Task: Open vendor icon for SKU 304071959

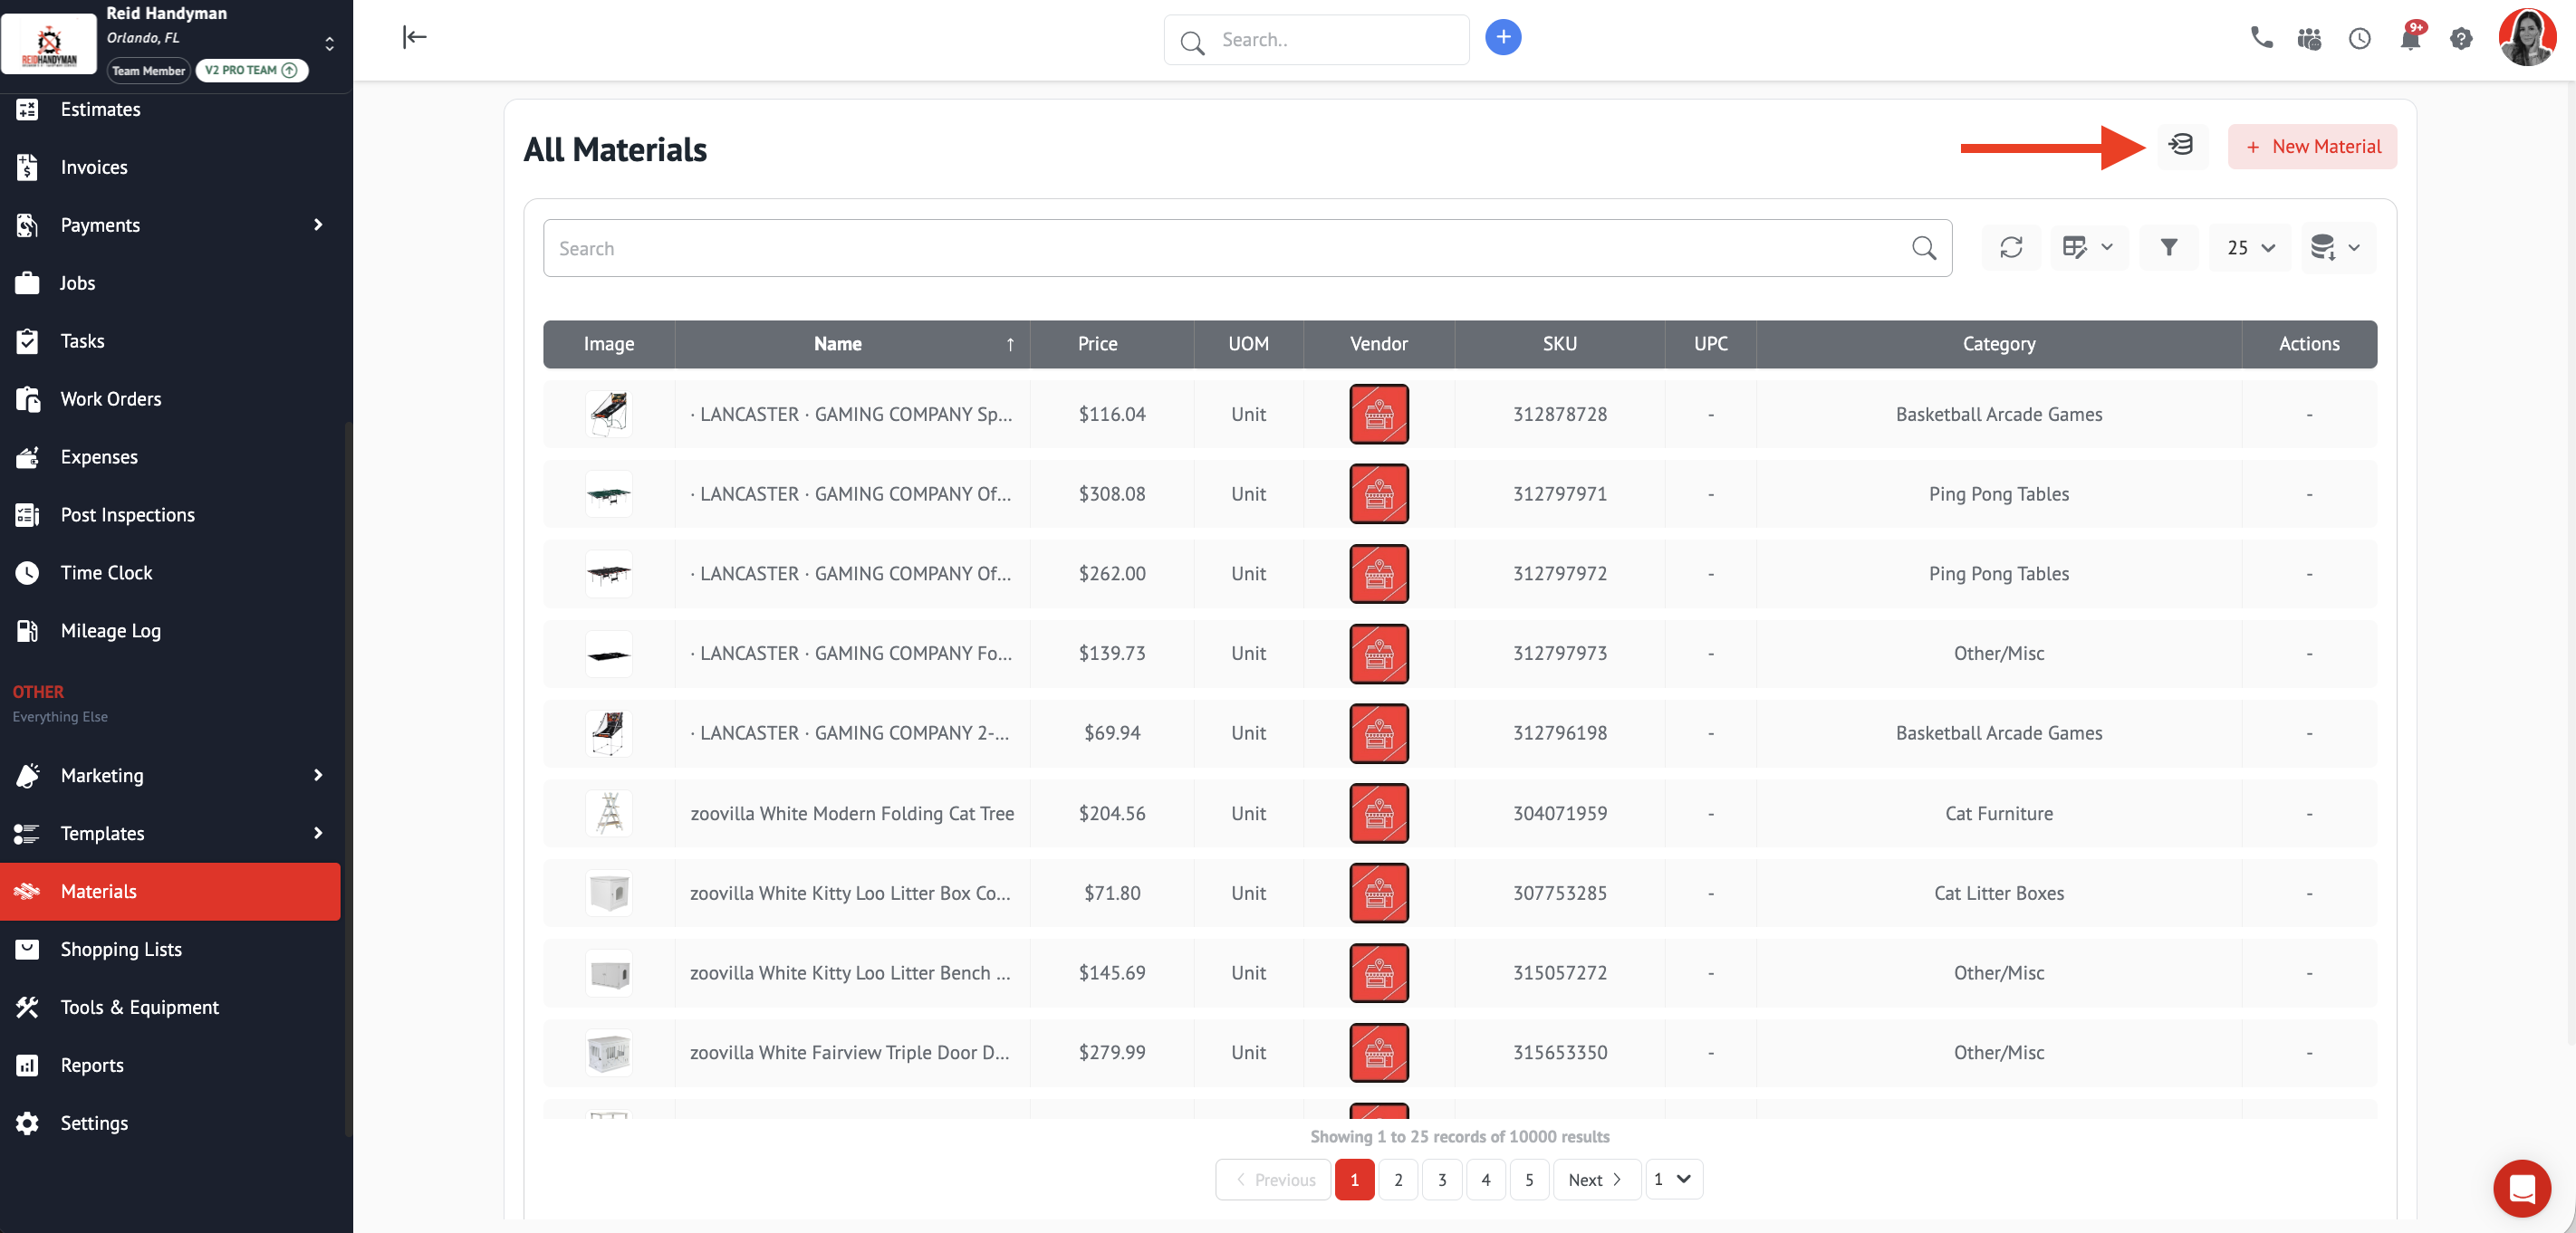Action: (x=1378, y=813)
